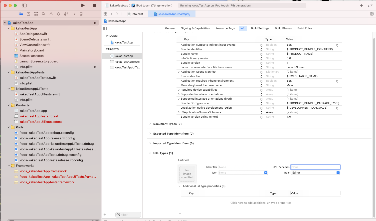Hide the project and targets list
The image size is (376, 221).
pyautogui.click(x=105, y=28)
